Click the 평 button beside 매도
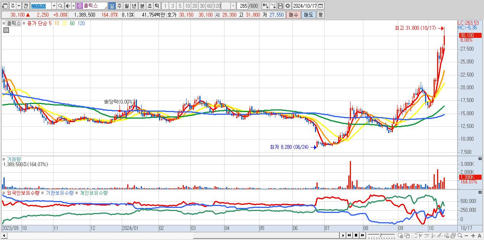The image size is (484, 240). click(x=320, y=15)
